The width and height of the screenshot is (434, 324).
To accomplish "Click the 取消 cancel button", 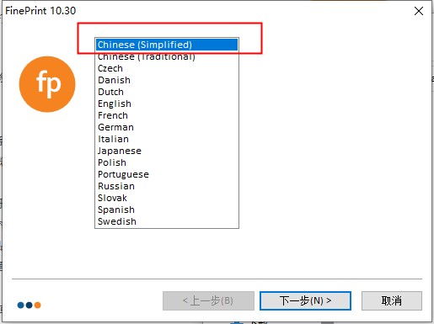I will pos(392,300).
